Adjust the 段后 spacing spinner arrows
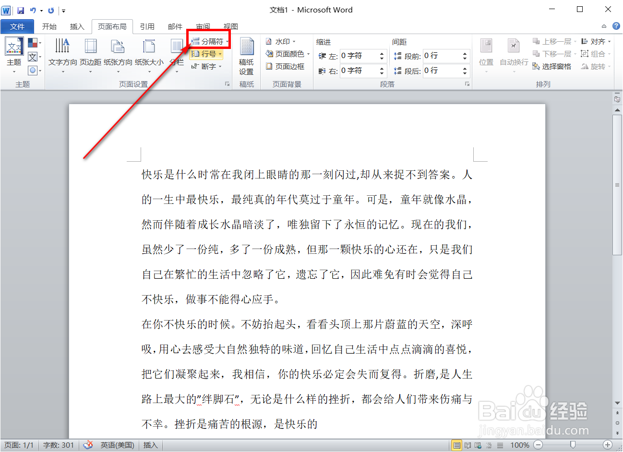This screenshot has height=452, width=623. (x=465, y=71)
